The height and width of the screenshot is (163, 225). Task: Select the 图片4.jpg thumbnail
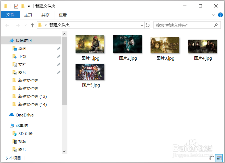202,46
